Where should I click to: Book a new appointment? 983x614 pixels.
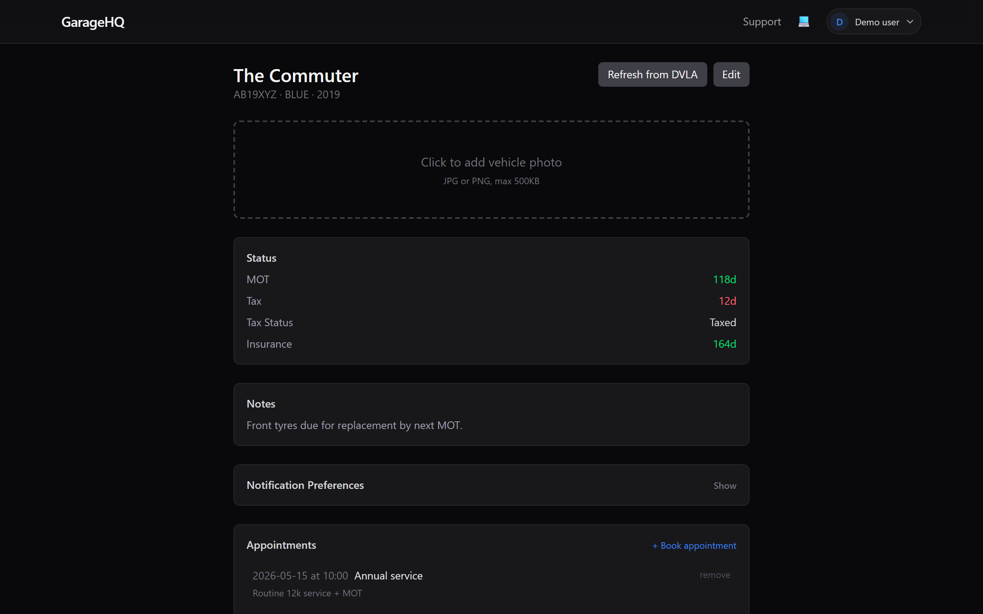[694, 545]
